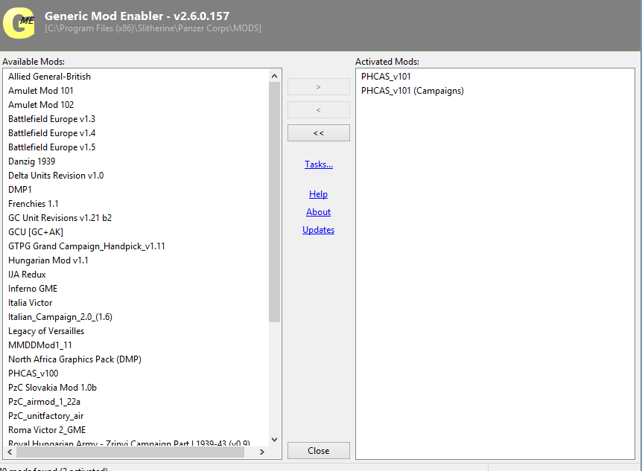Select PzC Slovakia Mod 1.0b

pos(52,388)
